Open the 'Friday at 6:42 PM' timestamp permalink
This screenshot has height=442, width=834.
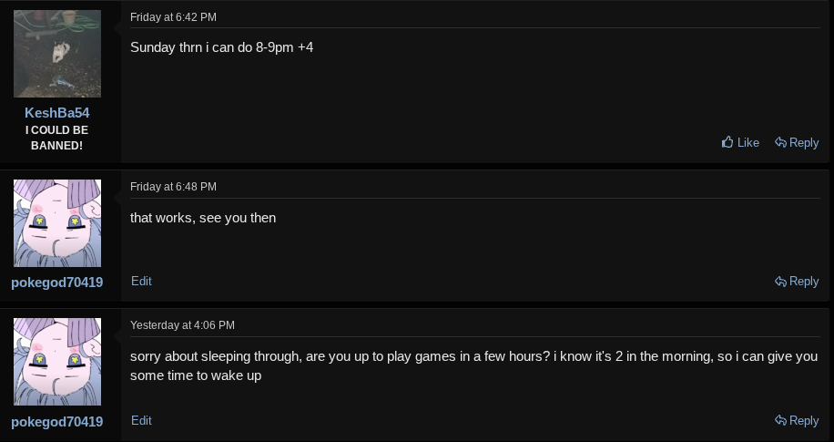pos(173,17)
